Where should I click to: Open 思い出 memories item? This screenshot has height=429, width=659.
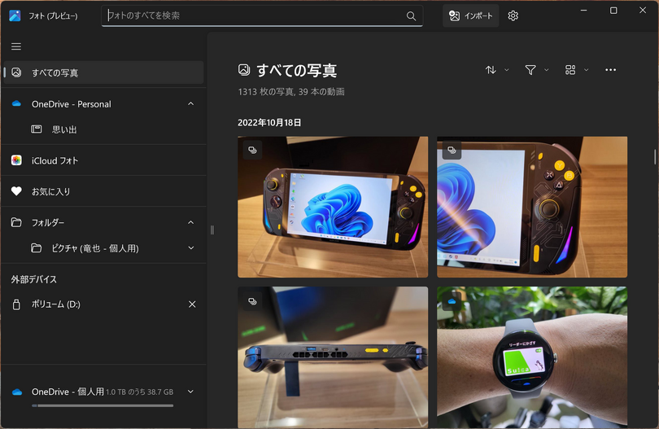[x=64, y=129]
